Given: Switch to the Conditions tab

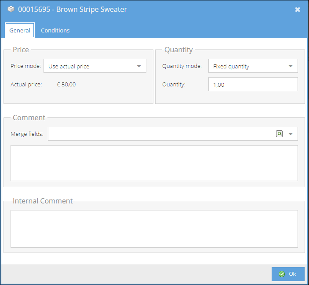Looking at the screenshot, I should pyautogui.click(x=55, y=30).
